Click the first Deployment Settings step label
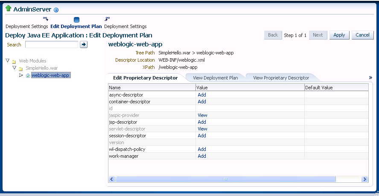Viewport: 379px width, 196px height. tap(27, 26)
